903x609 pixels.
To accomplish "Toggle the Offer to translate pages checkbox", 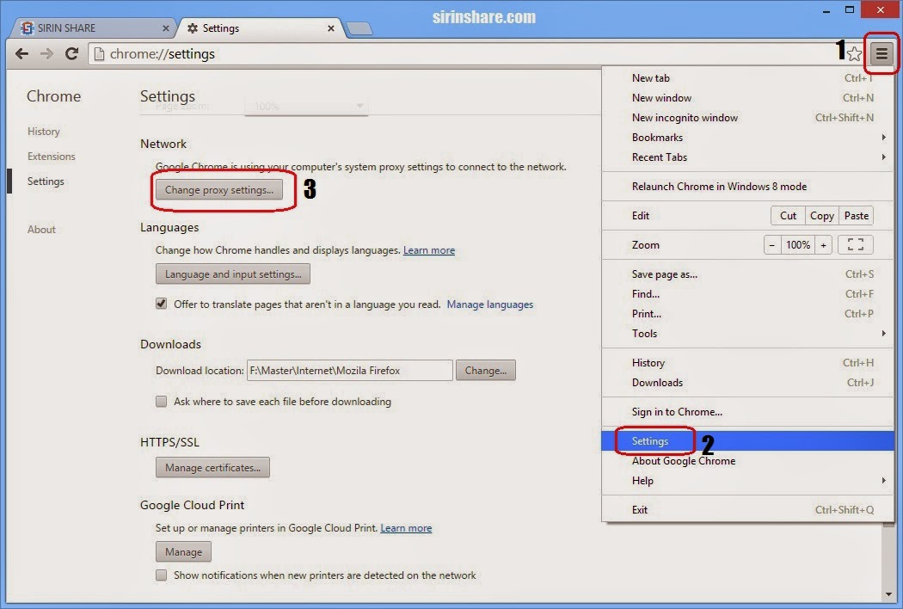I will point(162,304).
